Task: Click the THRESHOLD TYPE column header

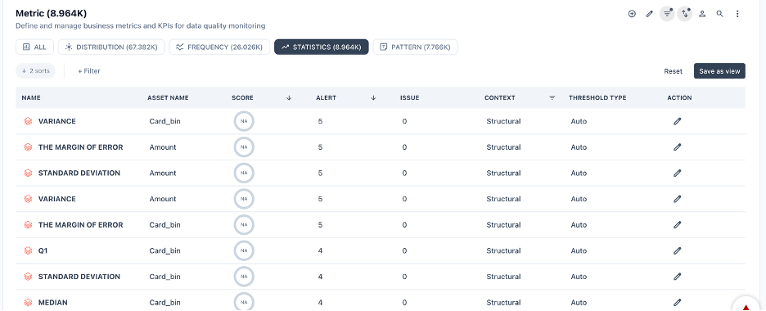Action: pos(597,97)
